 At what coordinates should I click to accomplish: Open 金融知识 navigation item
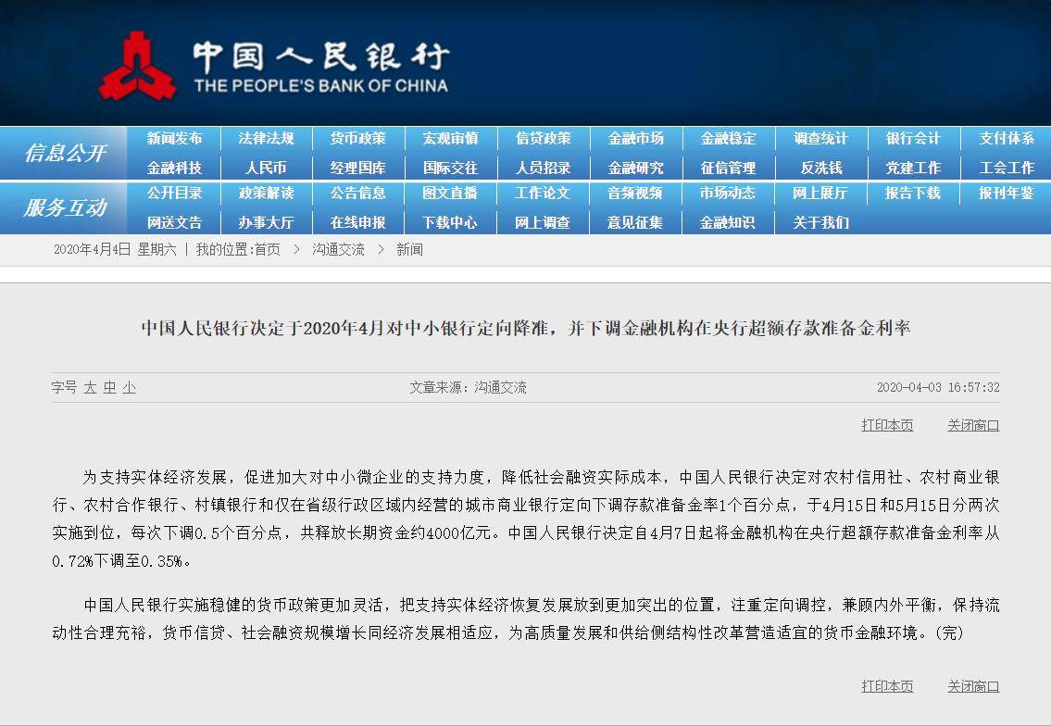click(727, 222)
